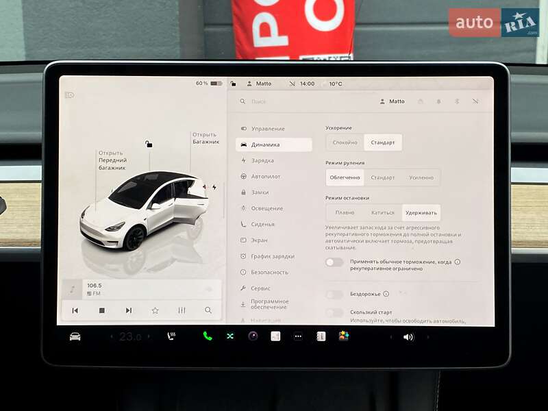Open the phone app in dock
The height and width of the screenshot is (411, 548).
tap(208, 336)
